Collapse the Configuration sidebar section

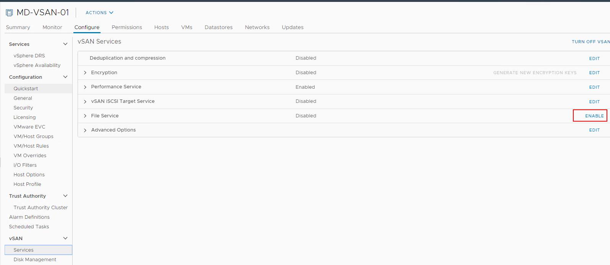tap(65, 77)
